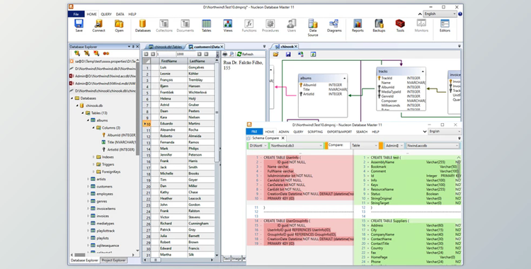
Task: Click the save disk icon in diagram toolbar
Action: point(288,55)
